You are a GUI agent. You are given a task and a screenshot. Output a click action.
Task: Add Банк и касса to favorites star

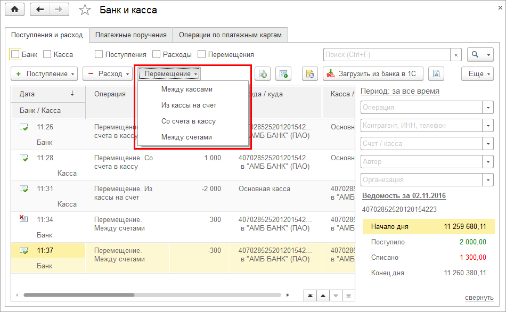(85, 10)
